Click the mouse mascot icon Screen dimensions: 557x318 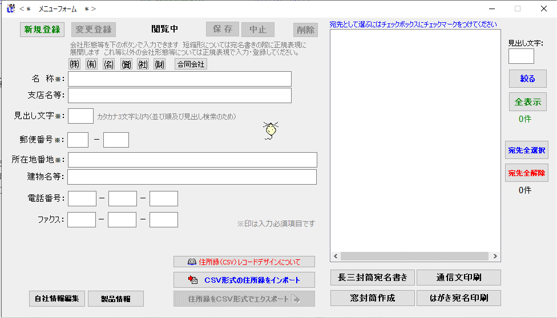coord(271,131)
